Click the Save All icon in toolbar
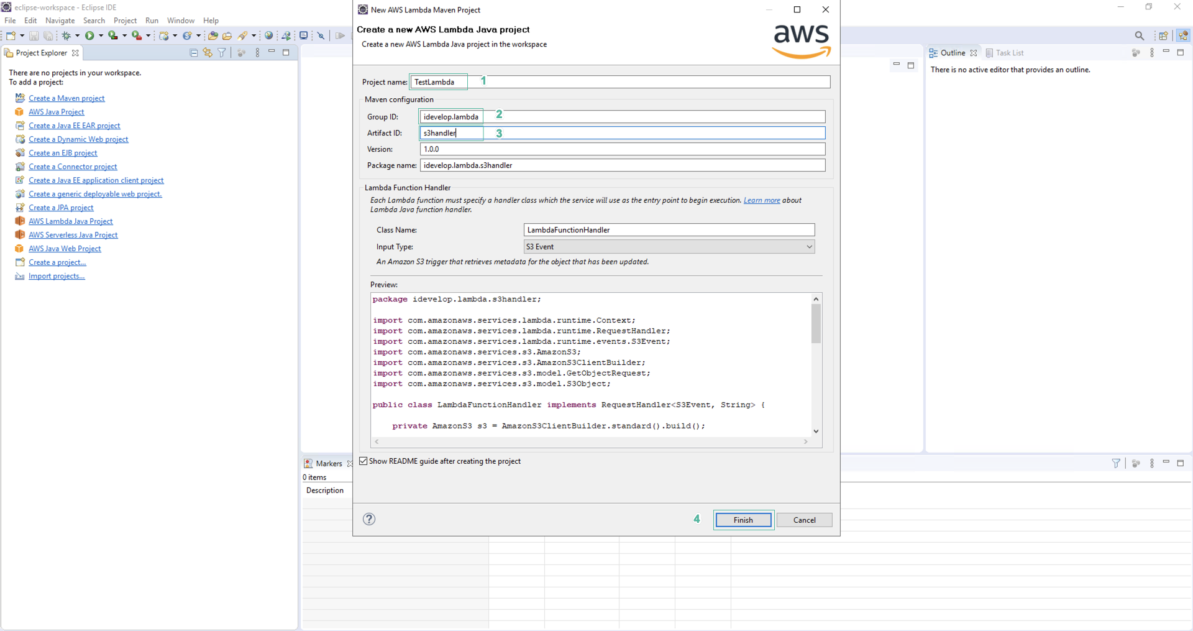This screenshot has width=1193, height=631. 48,36
